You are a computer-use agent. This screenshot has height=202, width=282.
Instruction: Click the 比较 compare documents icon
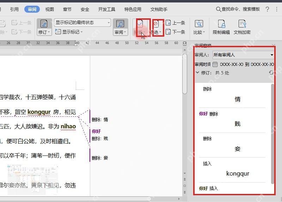click(x=199, y=24)
